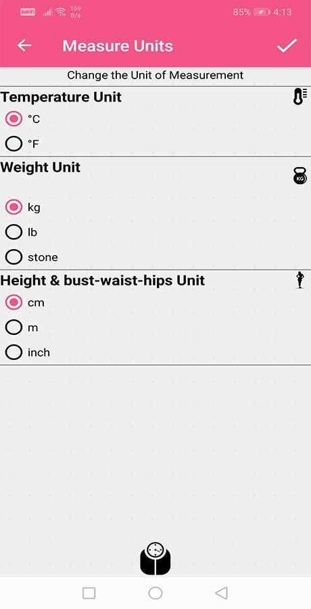This screenshot has width=311, height=609.
Task: Tap the battery status indicator
Action: click(262, 12)
